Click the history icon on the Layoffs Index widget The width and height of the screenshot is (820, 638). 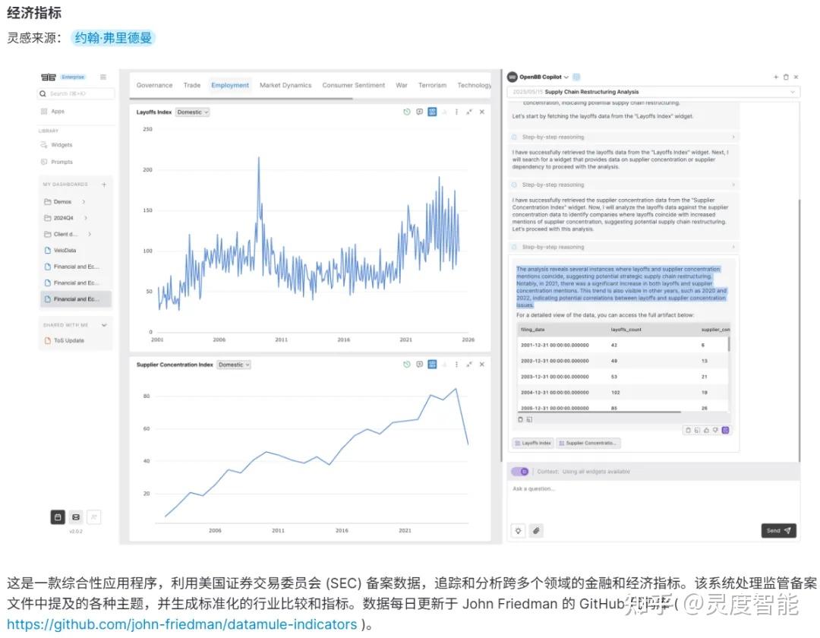408,112
